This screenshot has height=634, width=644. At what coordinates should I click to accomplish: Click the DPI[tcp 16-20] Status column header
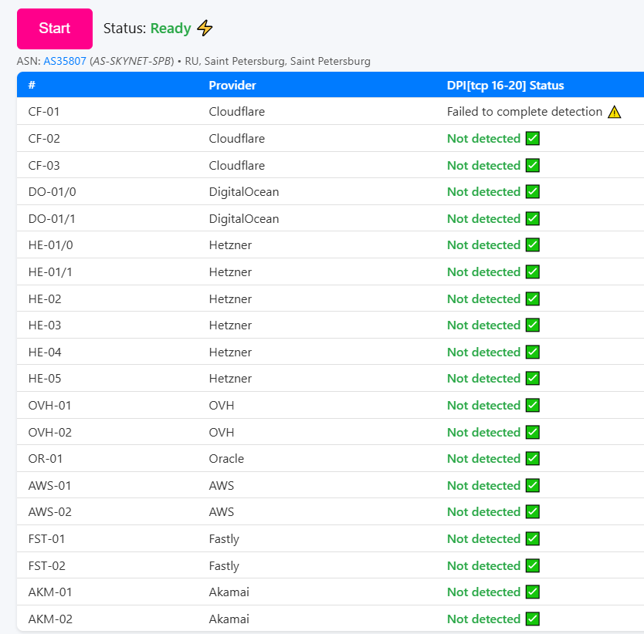pyautogui.click(x=506, y=85)
